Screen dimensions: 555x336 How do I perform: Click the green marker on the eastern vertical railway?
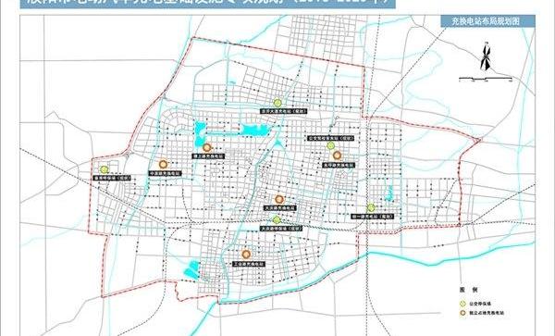click(x=371, y=207)
